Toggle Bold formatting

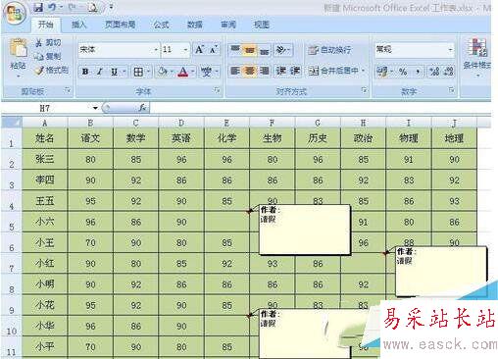pos(85,72)
